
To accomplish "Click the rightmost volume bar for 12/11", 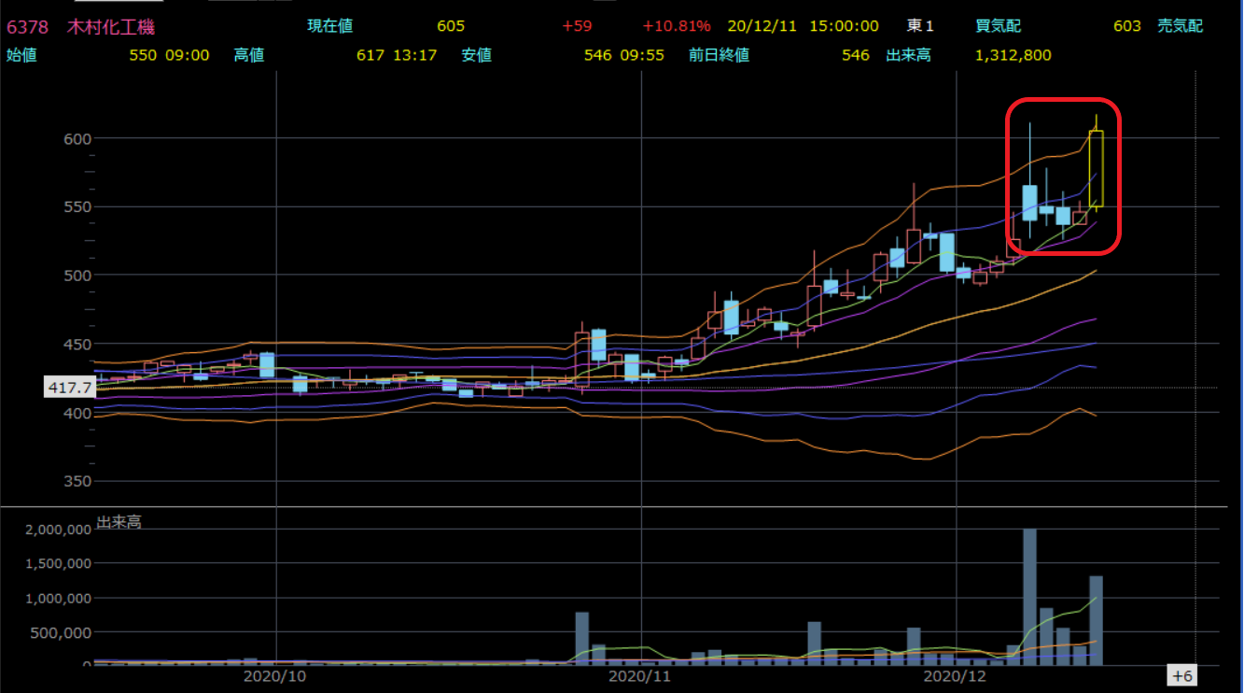I will coord(1097,620).
